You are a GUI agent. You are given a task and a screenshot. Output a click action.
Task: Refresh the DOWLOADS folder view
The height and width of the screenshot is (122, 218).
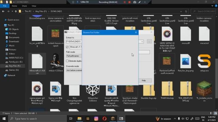pyautogui.click(x=186, y=12)
